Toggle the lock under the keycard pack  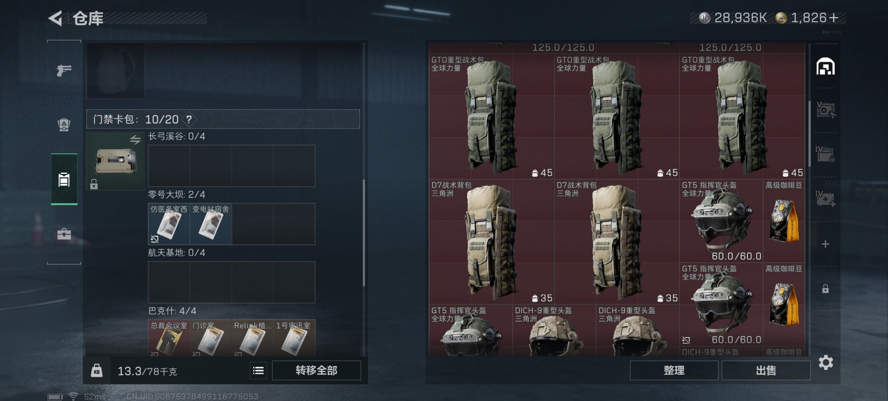94,184
